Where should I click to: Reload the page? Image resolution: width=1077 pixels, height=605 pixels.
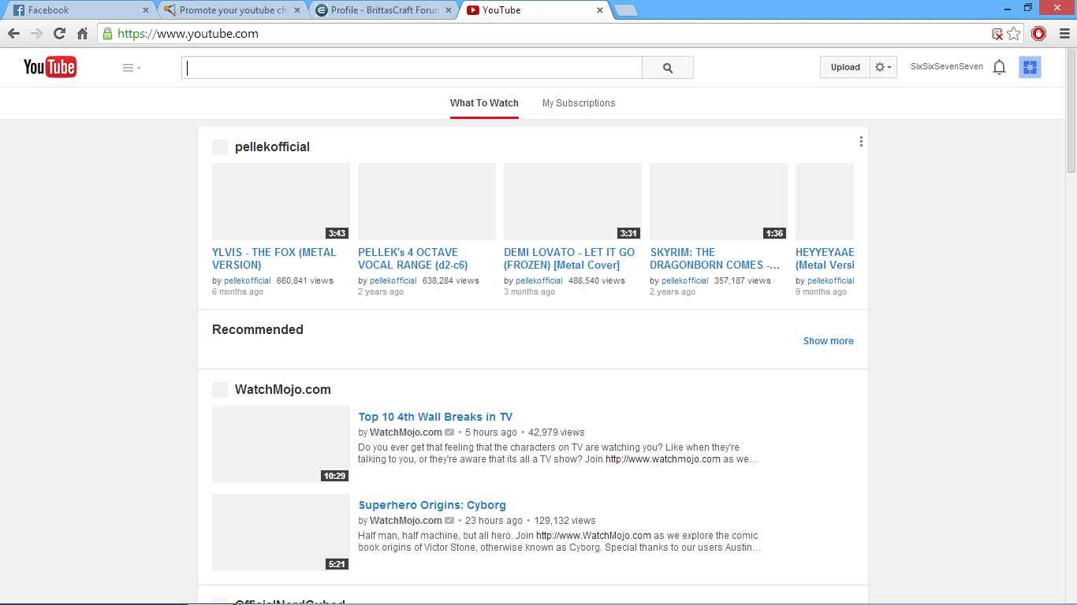tap(59, 34)
